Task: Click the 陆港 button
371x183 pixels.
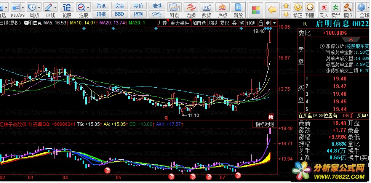Action: pyautogui.click(x=157, y=6)
